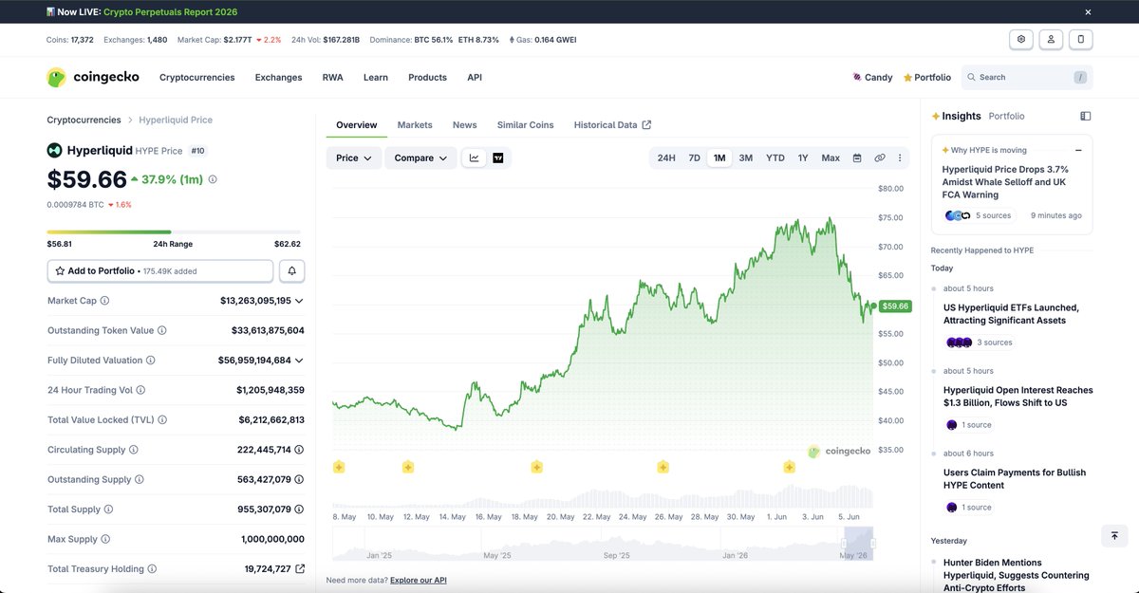The width and height of the screenshot is (1139, 593).
Task: Open the Cryptocurrencies nav menu
Action: 196,78
